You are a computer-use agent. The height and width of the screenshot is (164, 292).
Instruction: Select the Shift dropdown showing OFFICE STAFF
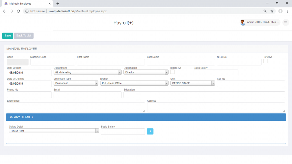(213, 83)
